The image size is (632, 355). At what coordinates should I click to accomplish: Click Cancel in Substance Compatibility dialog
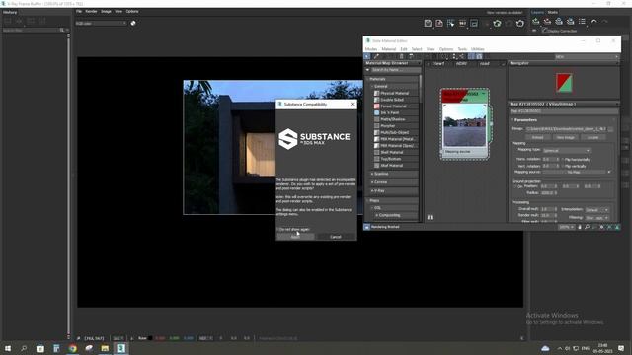336,237
